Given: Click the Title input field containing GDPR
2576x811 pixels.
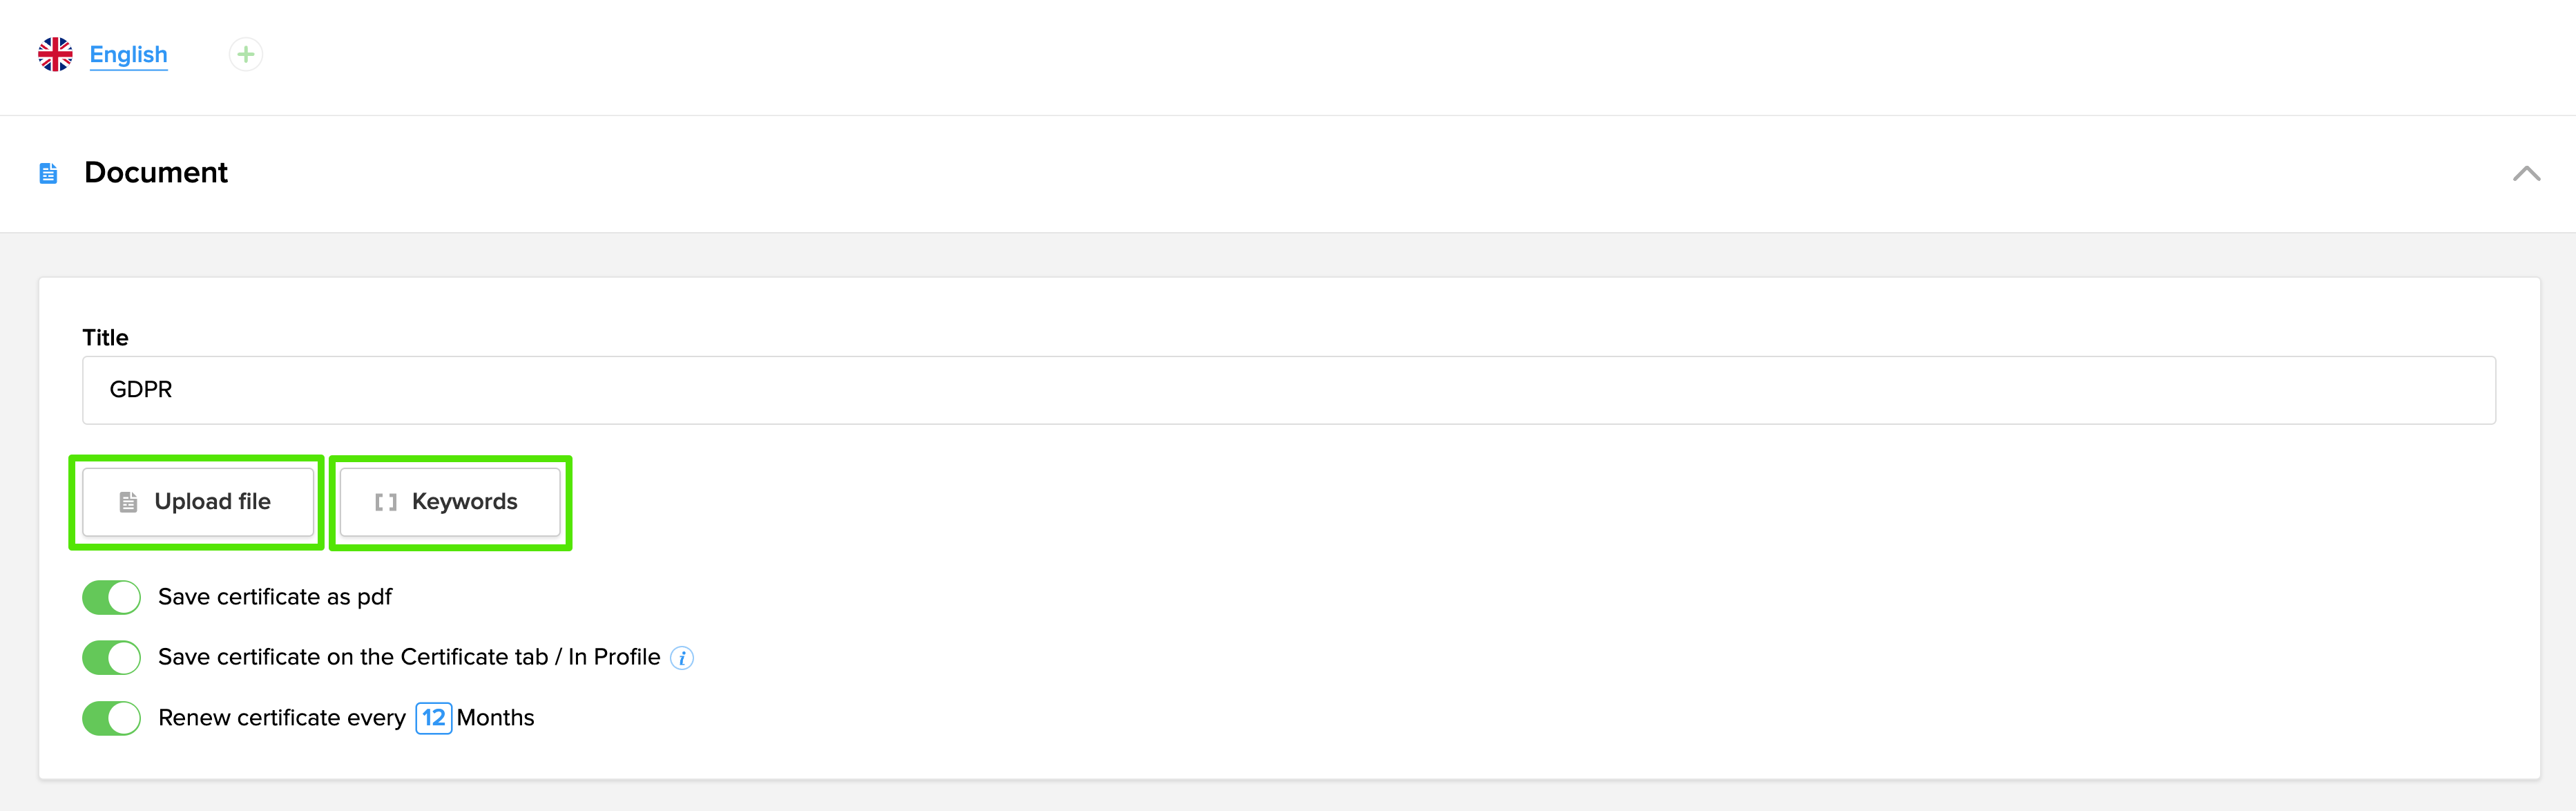Looking at the screenshot, I should [1288, 390].
